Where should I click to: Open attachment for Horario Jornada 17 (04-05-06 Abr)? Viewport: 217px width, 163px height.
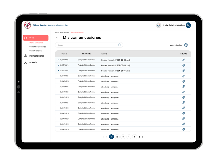point(183,60)
